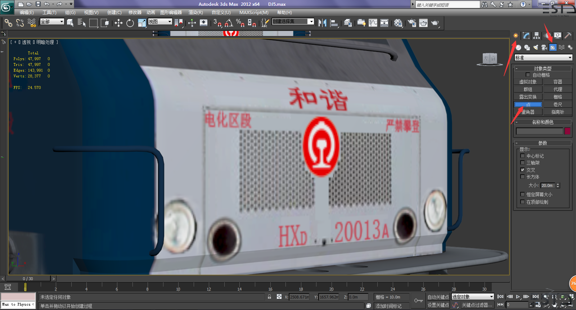This screenshot has height=310, width=576.
Task: Click 指南针 compass helper button
Action: [558, 112]
